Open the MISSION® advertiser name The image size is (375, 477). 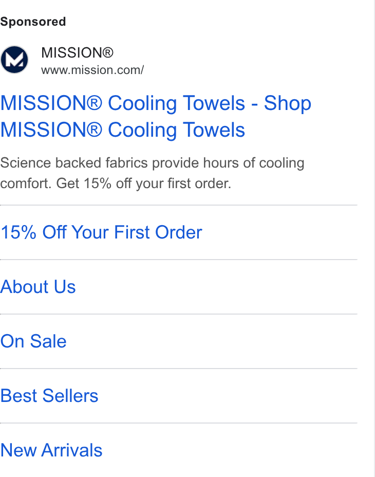pos(77,52)
